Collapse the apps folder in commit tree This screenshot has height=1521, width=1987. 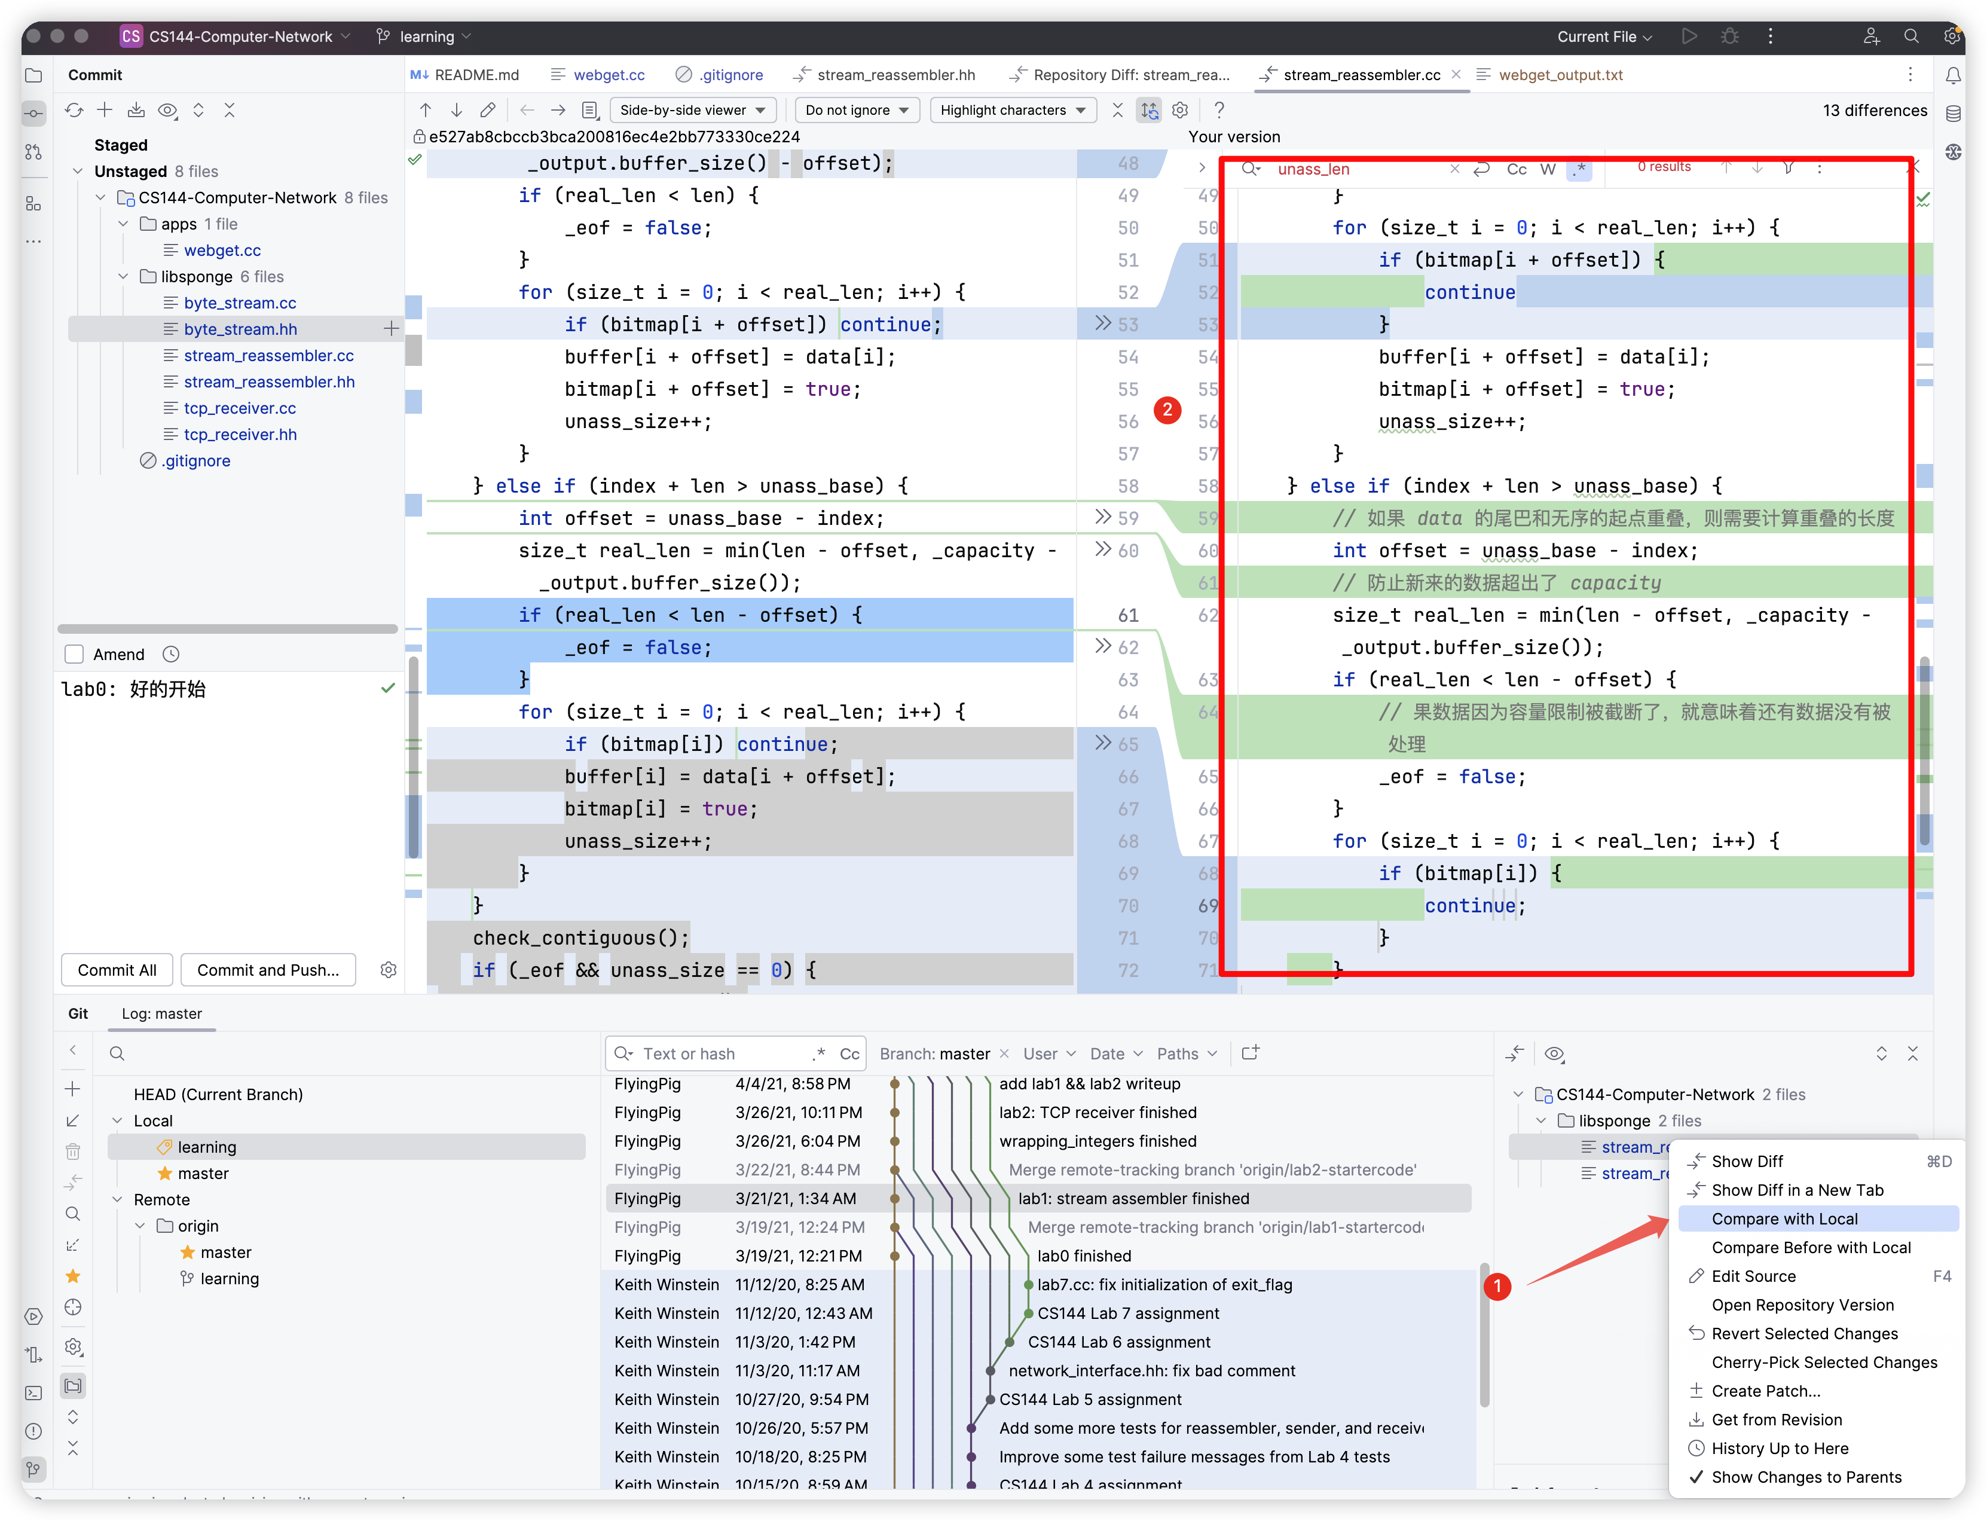(123, 224)
